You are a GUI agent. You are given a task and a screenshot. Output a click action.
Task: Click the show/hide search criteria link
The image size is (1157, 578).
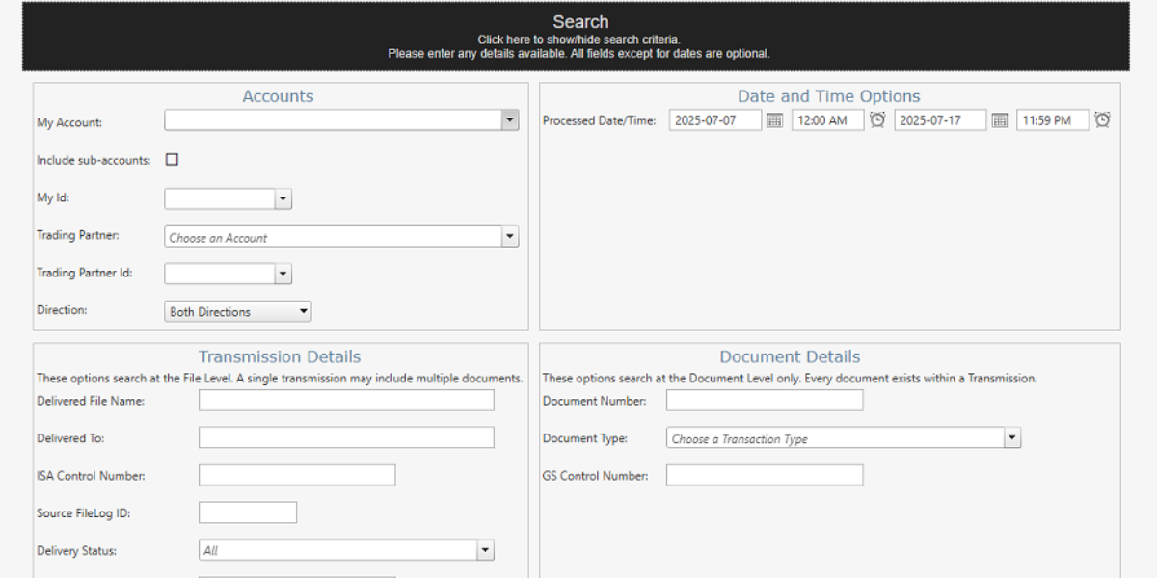(580, 39)
